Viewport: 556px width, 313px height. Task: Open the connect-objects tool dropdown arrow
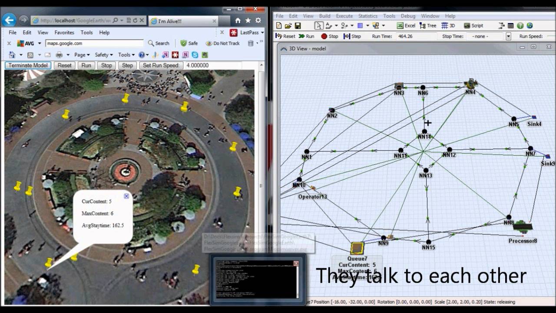click(337, 26)
